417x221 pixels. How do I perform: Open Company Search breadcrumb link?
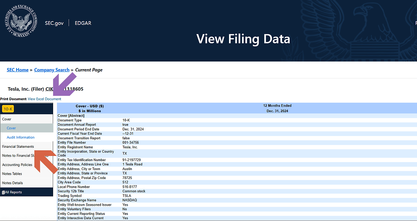(52, 70)
